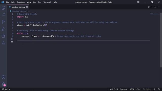This screenshot has height=91, width=162.
Task: Open the Run and Debug view
Action: point(3,29)
